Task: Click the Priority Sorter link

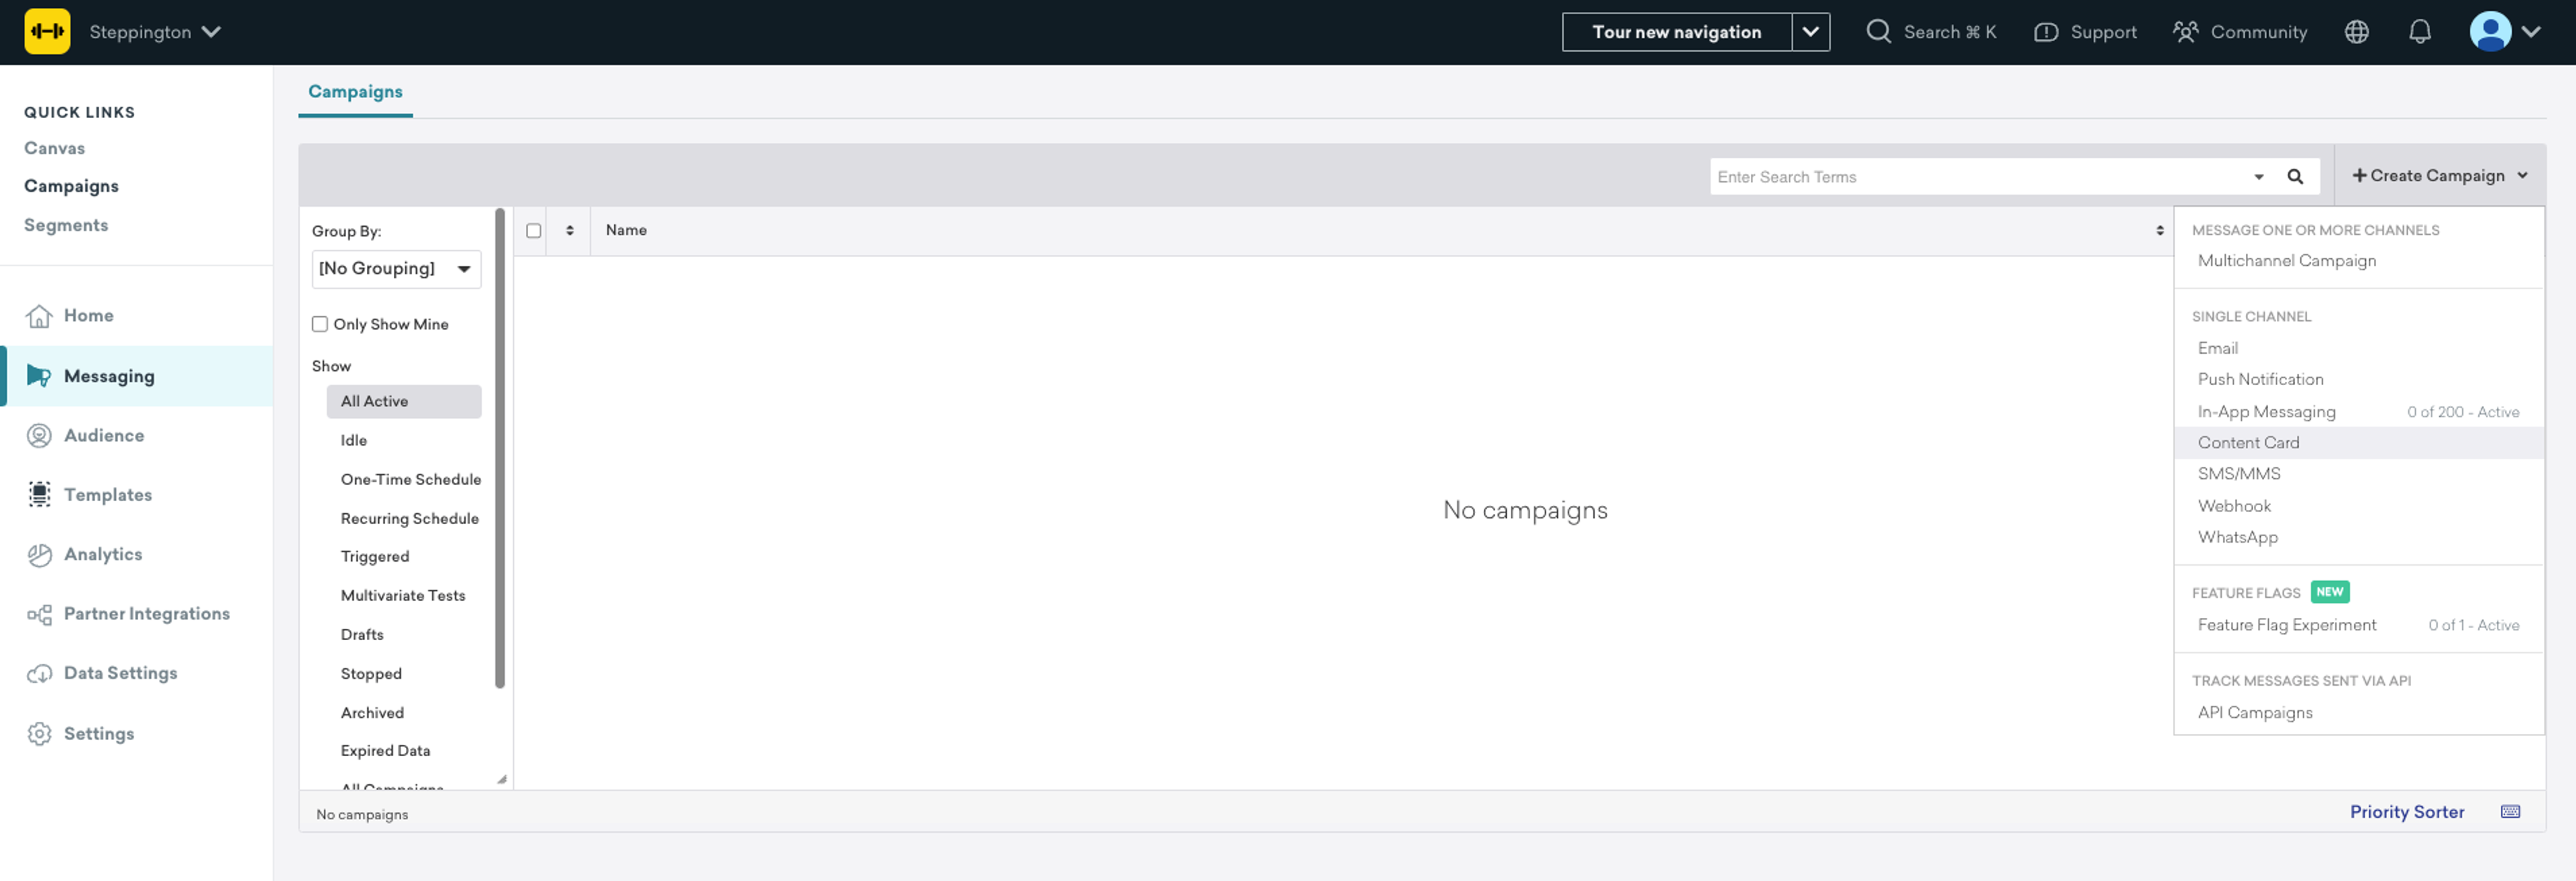Action: coord(2406,812)
